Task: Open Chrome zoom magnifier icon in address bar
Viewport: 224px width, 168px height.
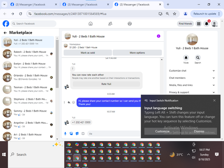Action: click(168, 14)
